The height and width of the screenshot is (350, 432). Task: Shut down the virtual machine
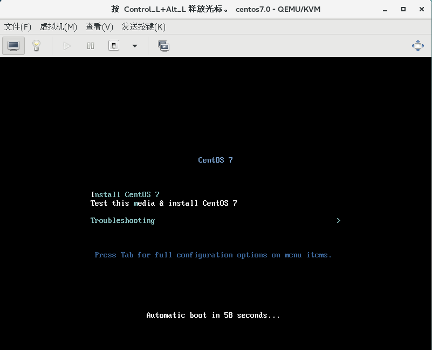(114, 46)
